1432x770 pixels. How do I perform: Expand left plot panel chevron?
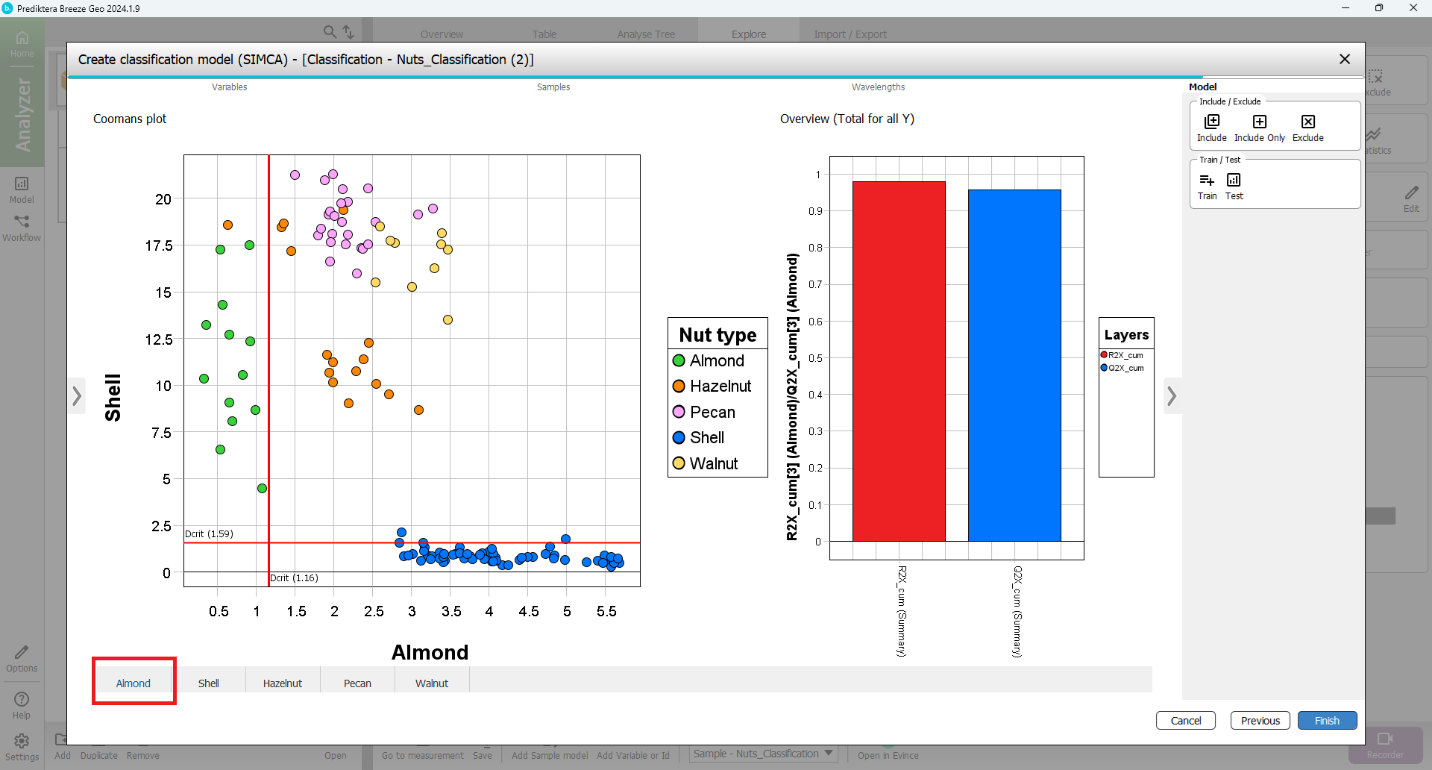pyautogui.click(x=77, y=396)
